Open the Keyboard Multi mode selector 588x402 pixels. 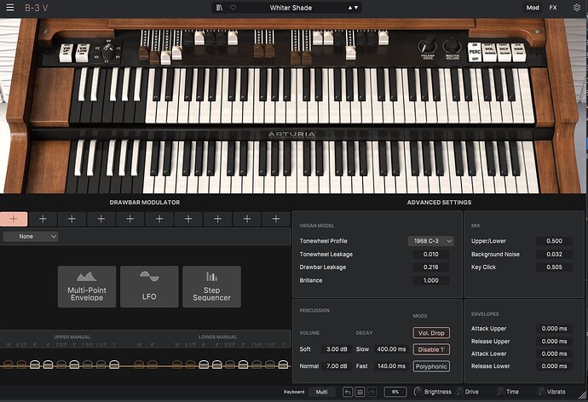tap(321, 392)
